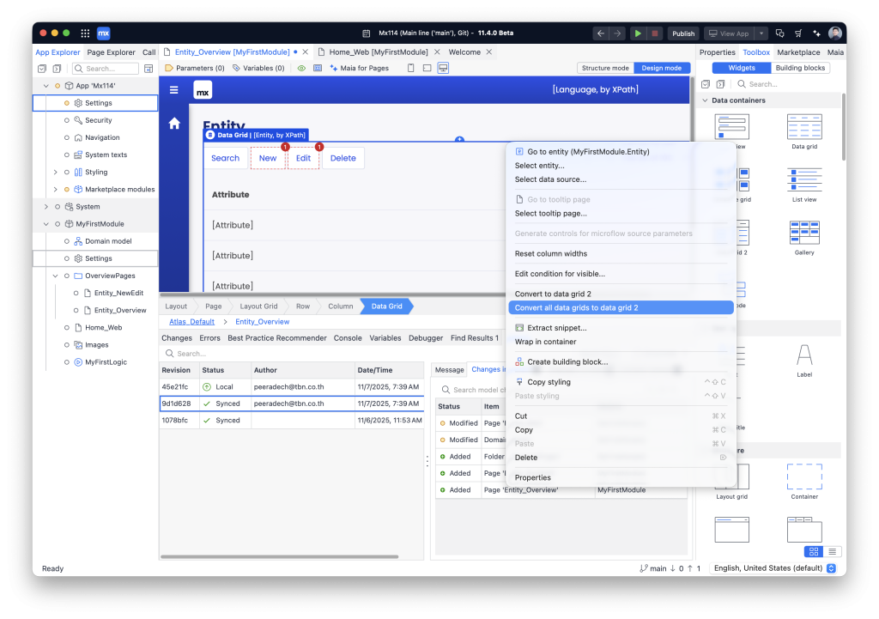This screenshot has width=879, height=619.
Task: Collapse the Data containers section
Action: pos(705,100)
